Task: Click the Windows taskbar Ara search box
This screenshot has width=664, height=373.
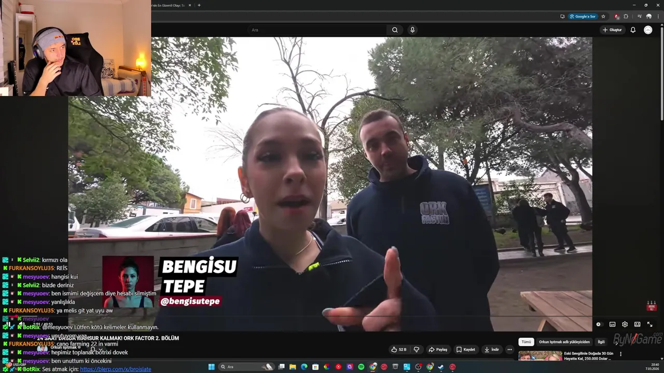Action: click(x=246, y=367)
